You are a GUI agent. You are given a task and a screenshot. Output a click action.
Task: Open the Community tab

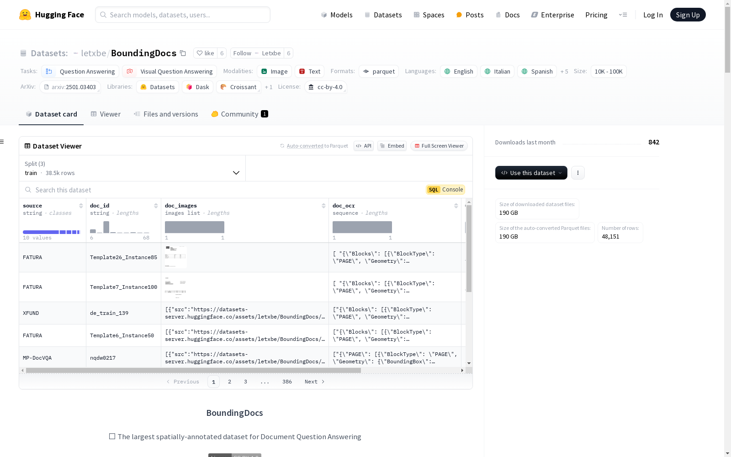239,114
